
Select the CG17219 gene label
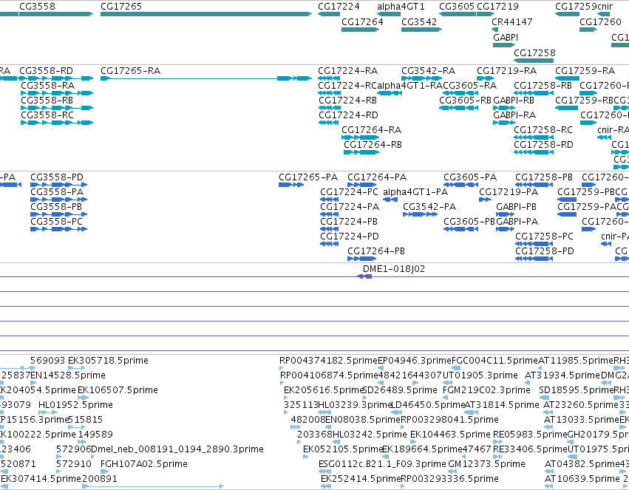click(x=497, y=7)
